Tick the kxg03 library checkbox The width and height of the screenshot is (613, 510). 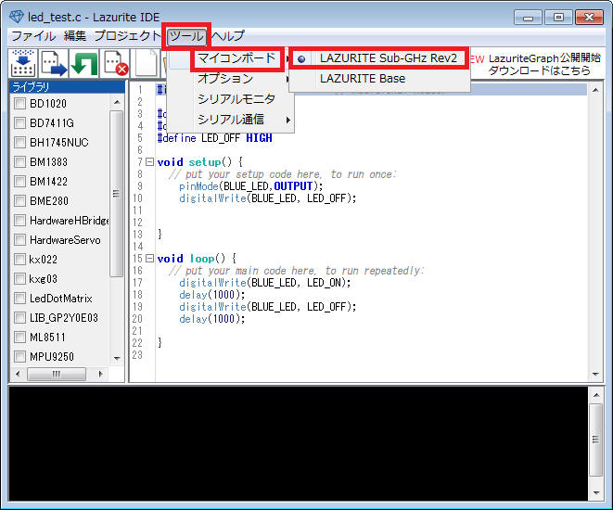coord(19,278)
